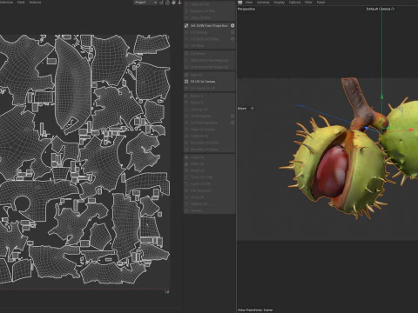Click the Paste UV icon

[186, 163]
